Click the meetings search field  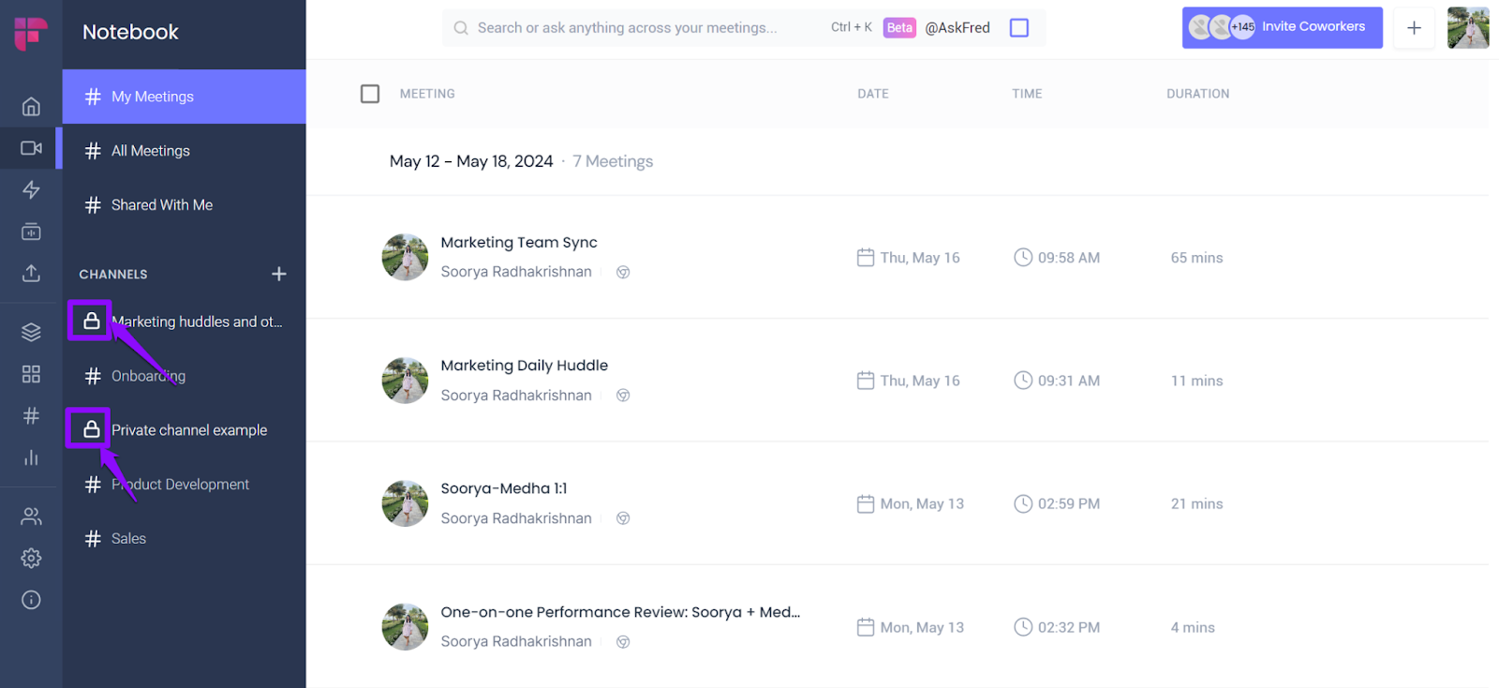(x=628, y=28)
